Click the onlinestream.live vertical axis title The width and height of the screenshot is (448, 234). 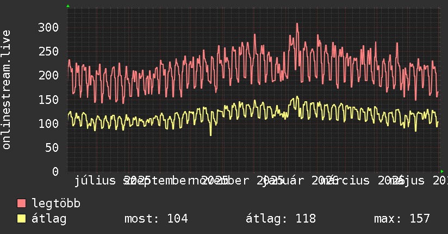coord(6,90)
